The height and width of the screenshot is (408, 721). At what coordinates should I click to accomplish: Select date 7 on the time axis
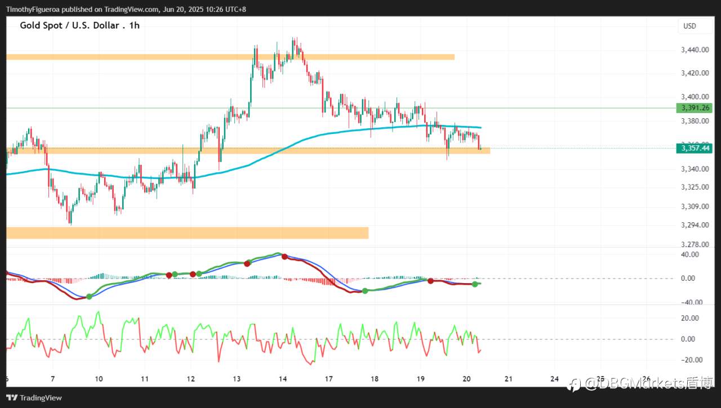(x=52, y=379)
